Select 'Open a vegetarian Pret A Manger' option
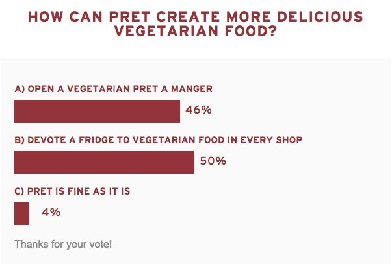The width and height of the screenshot is (392, 264). tap(114, 89)
